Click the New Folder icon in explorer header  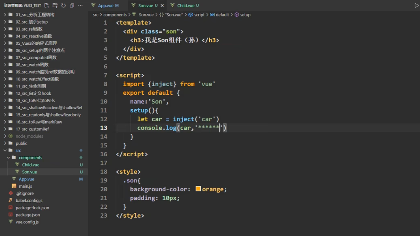[x=55, y=6]
